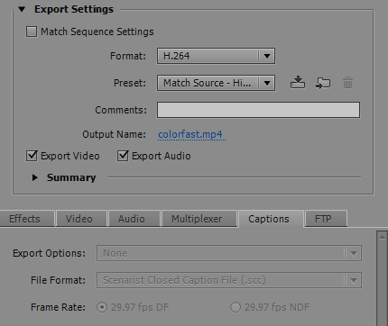Open the Format dropdown showing H.264
This screenshot has height=326, width=388.
216,56
